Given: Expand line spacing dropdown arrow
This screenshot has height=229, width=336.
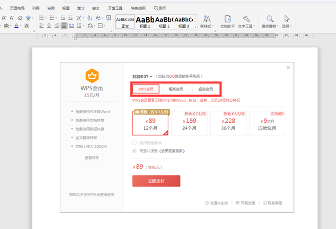Looking at the screenshot, I should [83, 26].
